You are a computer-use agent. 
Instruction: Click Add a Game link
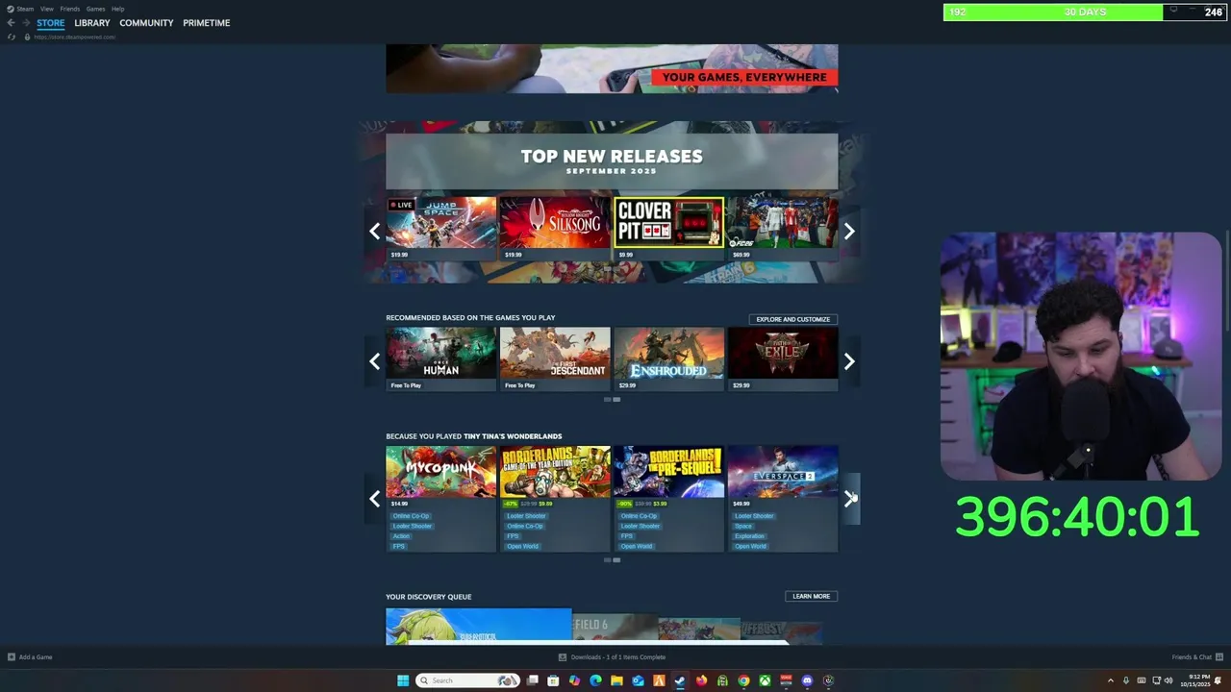point(36,657)
